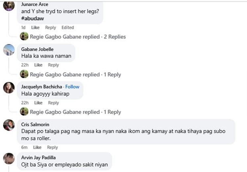This screenshot has width=247, height=172.
Task: Click Regie's avatar under Junarce's comment
Action: tap(24, 37)
